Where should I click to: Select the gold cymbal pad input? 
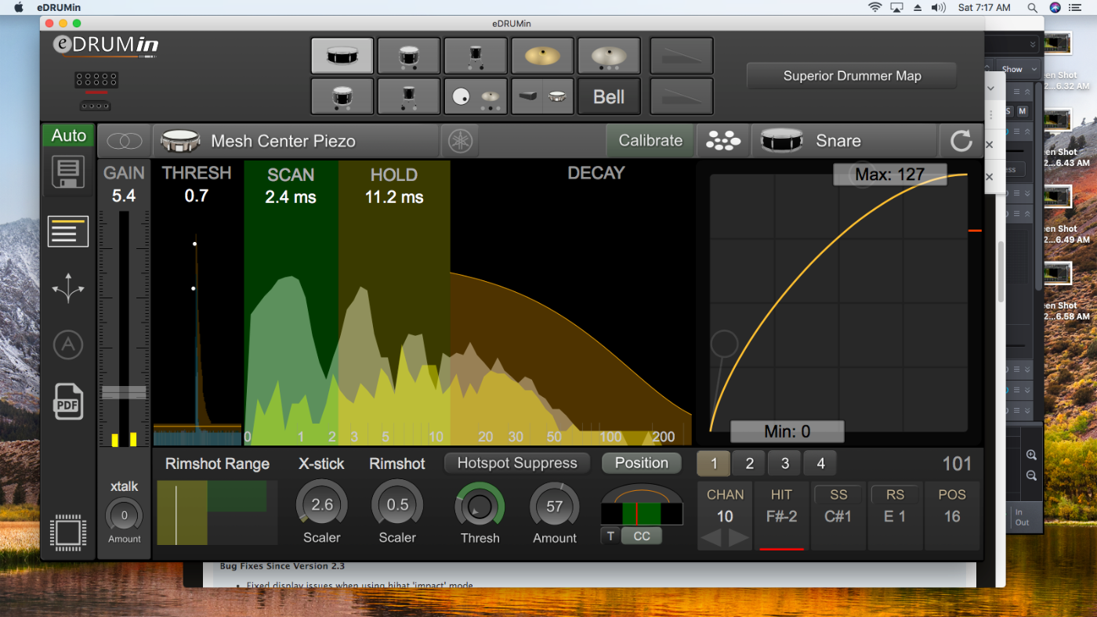[x=542, y=56]
